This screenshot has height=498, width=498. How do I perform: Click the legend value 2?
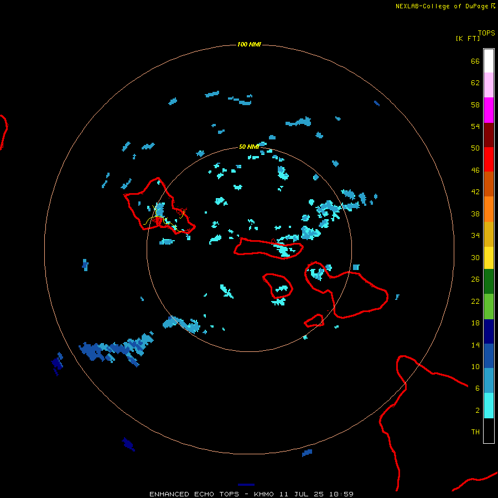(477, 411)
